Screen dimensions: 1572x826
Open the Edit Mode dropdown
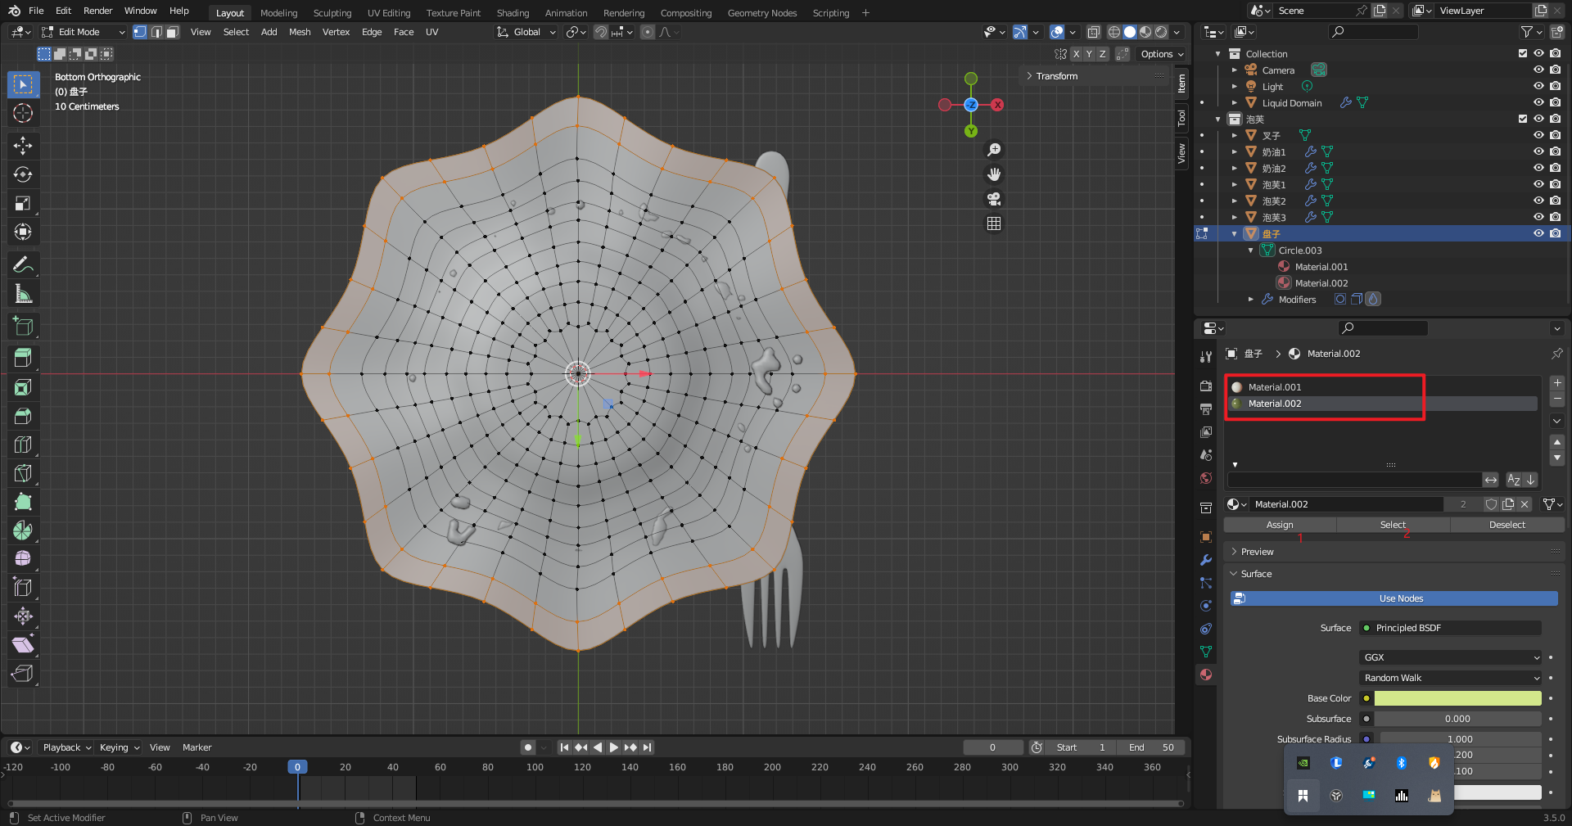pyautogui.click(x=84, y=32)
